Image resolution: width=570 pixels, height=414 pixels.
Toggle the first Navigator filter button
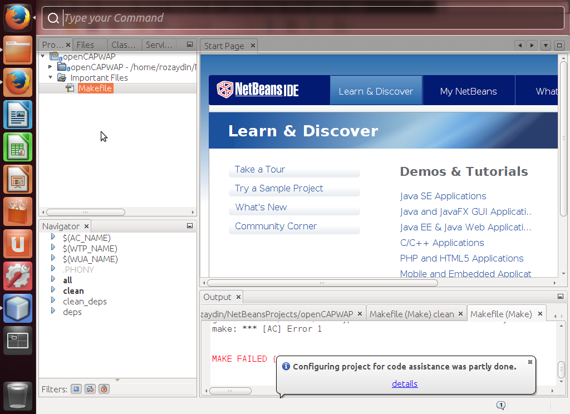(76, 389)
